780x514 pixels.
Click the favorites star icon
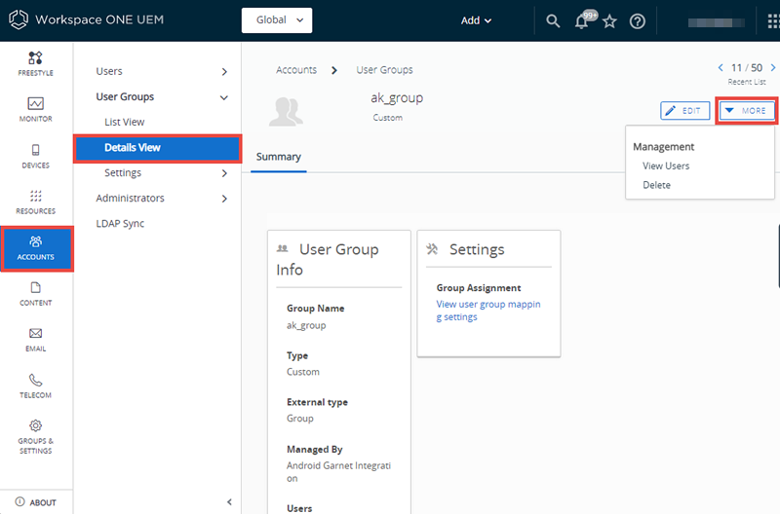click(609, 21)
